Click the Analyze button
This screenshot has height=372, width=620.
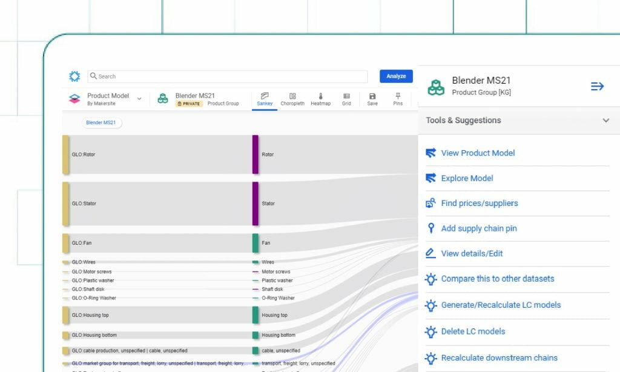pyautogui.click(x=396, y=76)
